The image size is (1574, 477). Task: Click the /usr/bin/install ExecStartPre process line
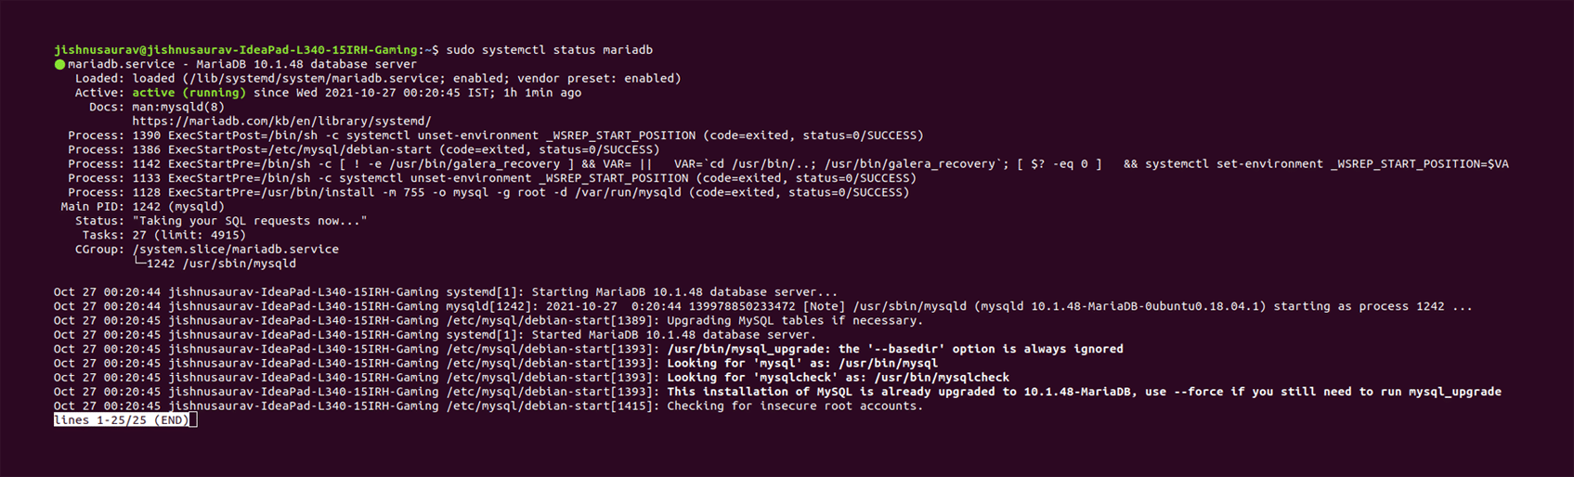[x=488, y=192]
